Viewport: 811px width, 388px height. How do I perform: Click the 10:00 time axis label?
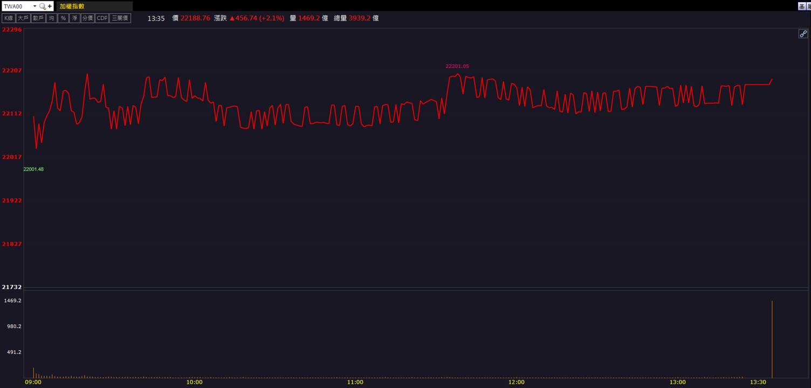(x=194, y=382)
